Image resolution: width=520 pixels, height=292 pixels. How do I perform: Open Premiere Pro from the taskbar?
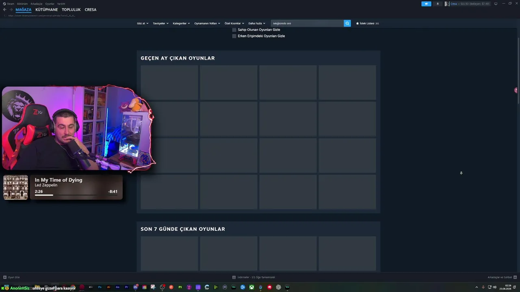[126, 287]
